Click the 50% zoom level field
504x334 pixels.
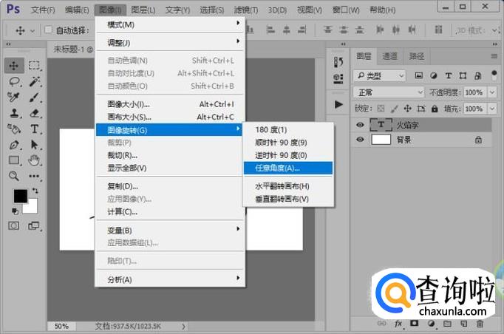61,326
